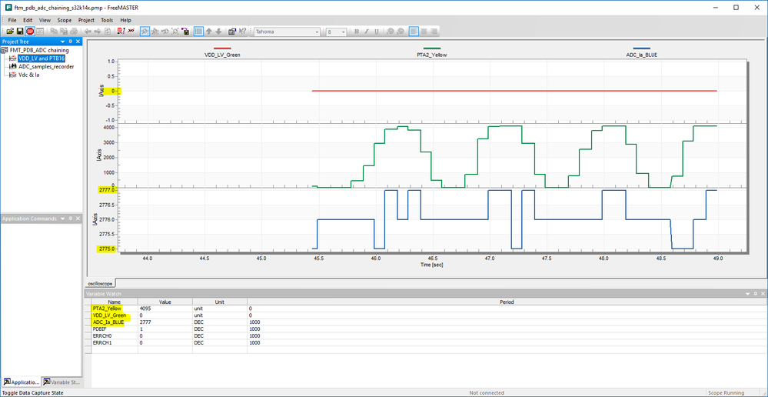Select right text alignment

click(x=433, y=31)
